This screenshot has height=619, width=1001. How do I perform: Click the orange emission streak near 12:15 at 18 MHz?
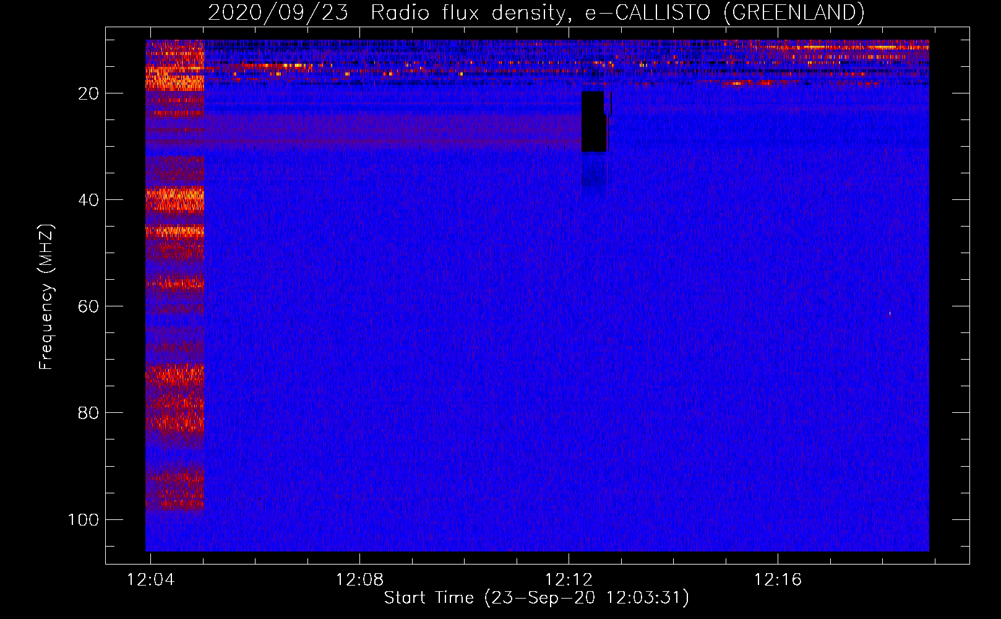tap(749, 82)
